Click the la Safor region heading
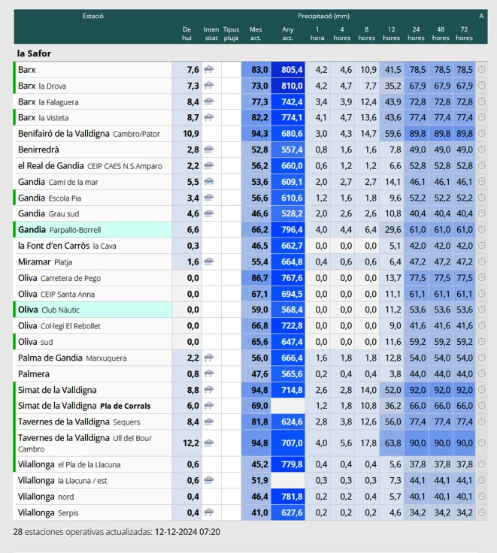Image resolution: width=497 pixels, height=553 pixels. click(x=34, y=53)
